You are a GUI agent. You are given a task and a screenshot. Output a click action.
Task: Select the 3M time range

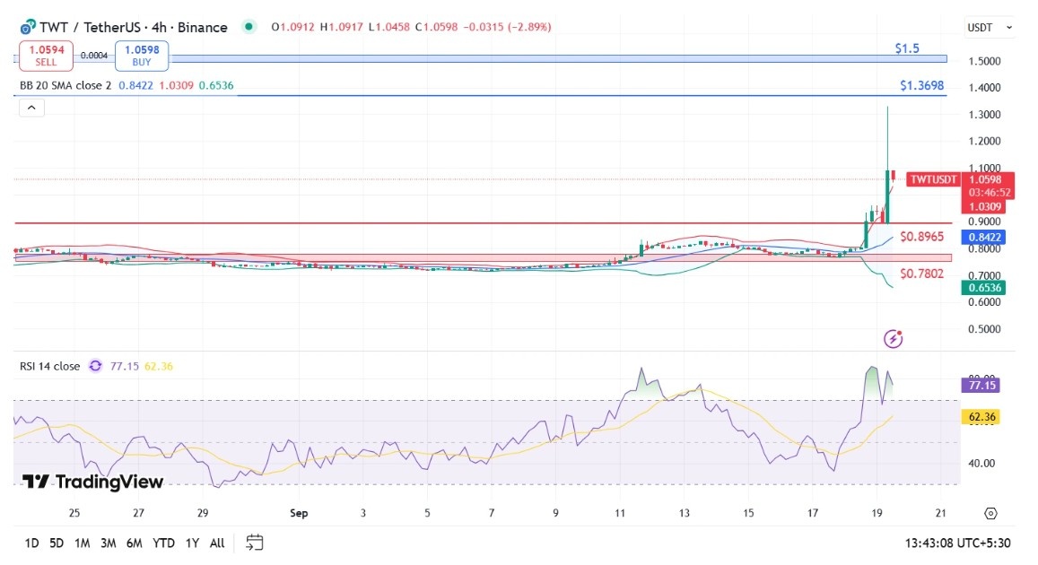click(108, 543)
